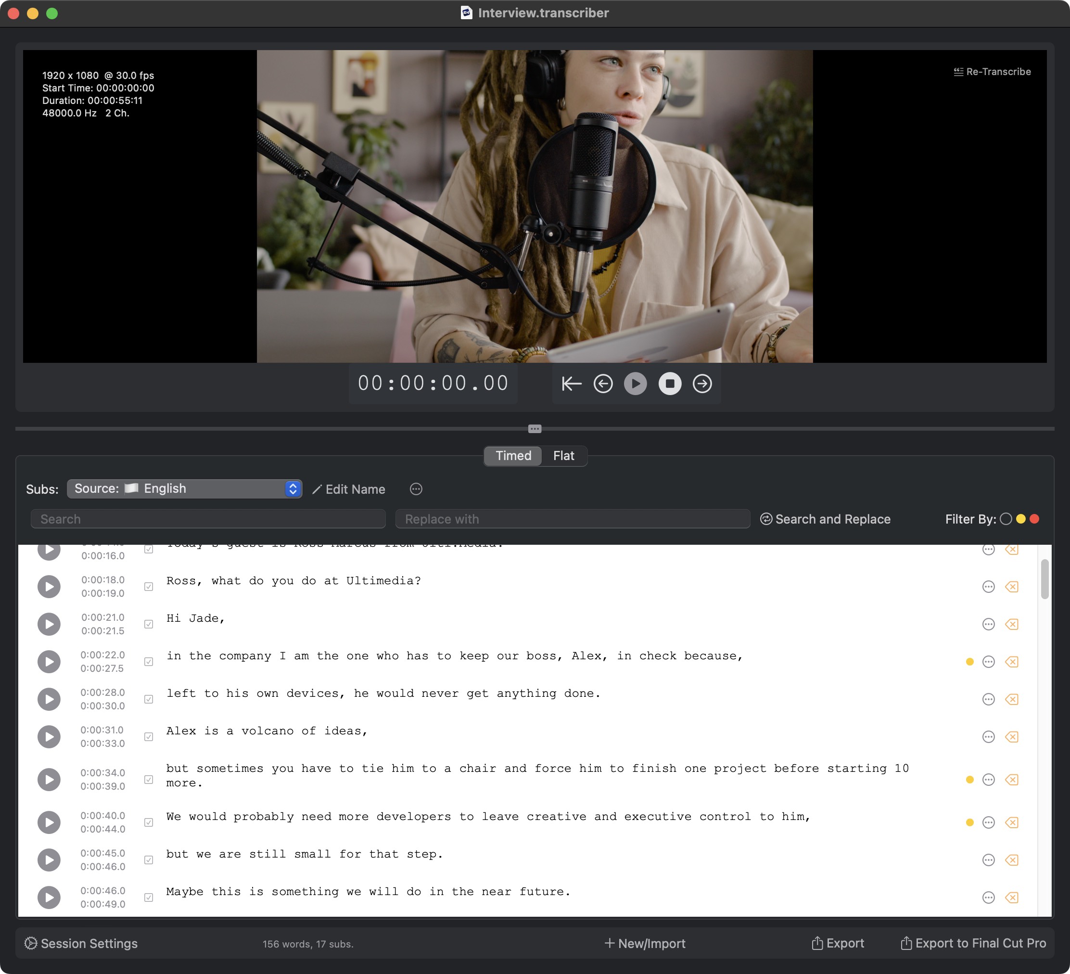Open the more options icon beside Edit Name
Image resolution: width=1070 pixels, height=974 pixels.
tap(416, 489)
